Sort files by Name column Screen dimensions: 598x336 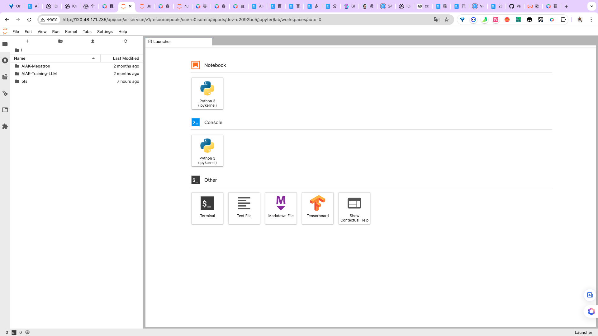click(55, 58)
